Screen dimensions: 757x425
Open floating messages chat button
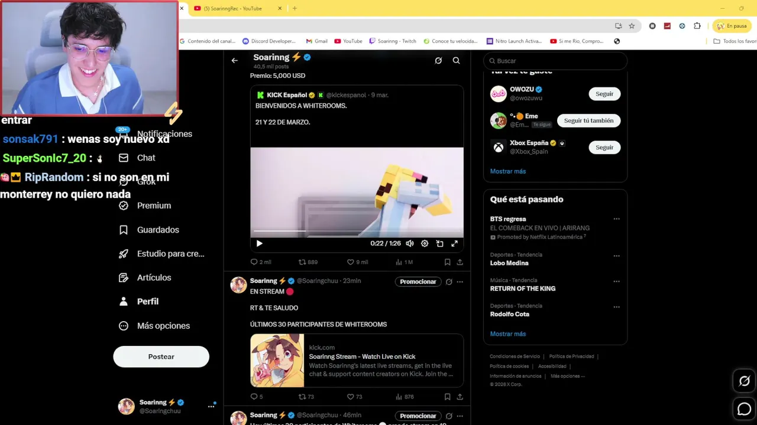(x=744, y=408)
